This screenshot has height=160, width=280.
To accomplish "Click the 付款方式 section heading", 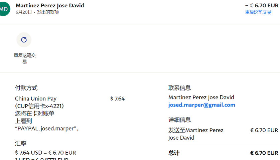I will 26,88.
